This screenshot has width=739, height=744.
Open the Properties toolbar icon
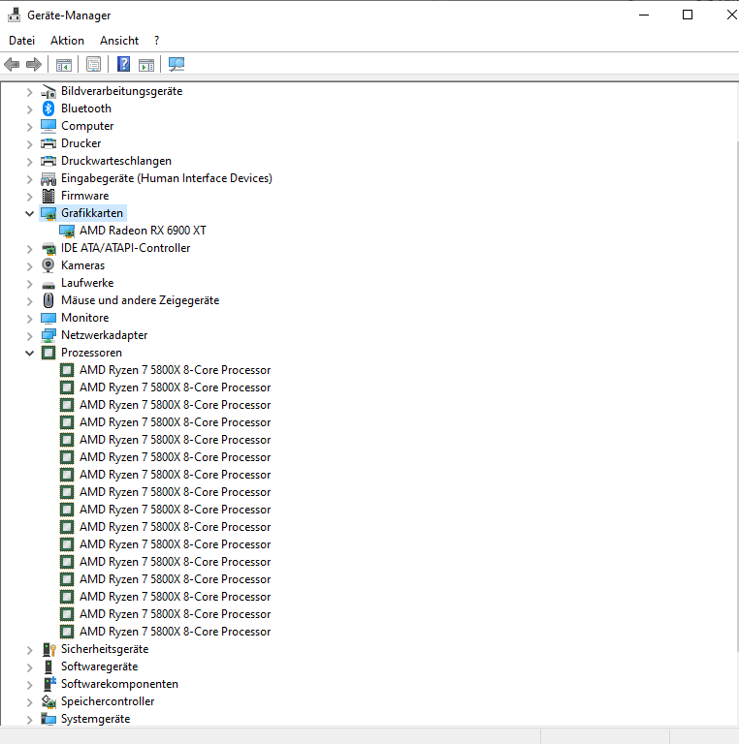93,64
